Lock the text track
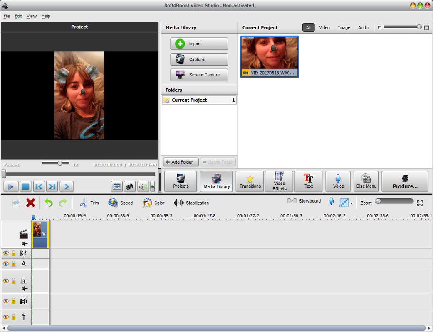 (x=14, y=264)
